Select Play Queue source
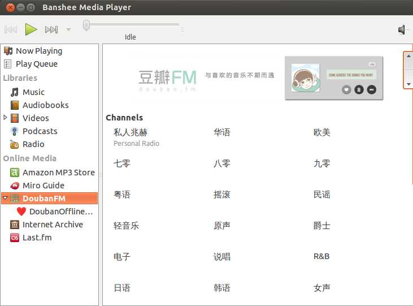The width and height of the screenshot is (413, 306). pos(37,64)
